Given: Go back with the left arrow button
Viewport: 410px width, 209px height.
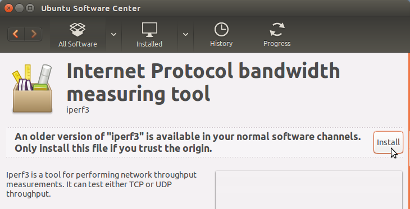Looking at the screenshot, I should pyautogui.click(x=16, y=34).
